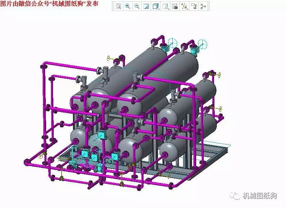
Task: Open the Saved Orientations view list
Action: click(165, 7)
